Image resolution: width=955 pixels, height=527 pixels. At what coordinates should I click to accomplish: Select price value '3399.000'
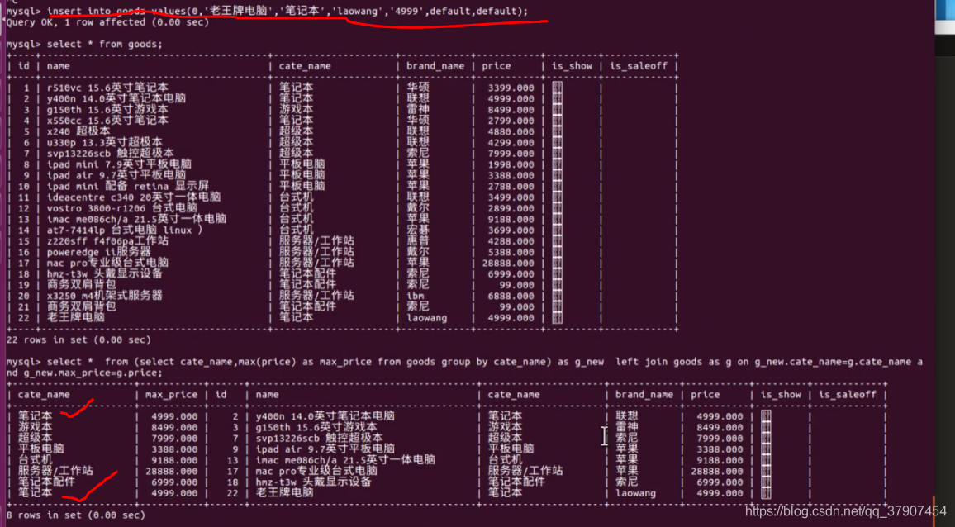pos(511,87)
